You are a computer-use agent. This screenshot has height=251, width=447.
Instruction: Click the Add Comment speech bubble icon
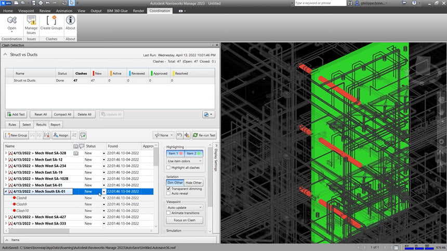click(x=83, y=135)
